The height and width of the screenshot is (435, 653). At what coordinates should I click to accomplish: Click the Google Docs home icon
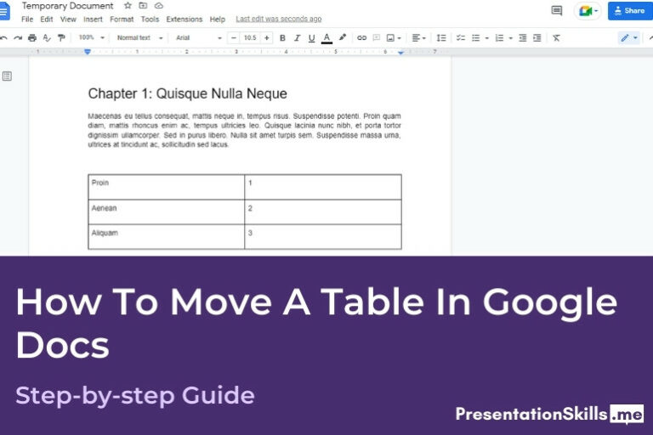pyautogui.click(x=4, y=11)
